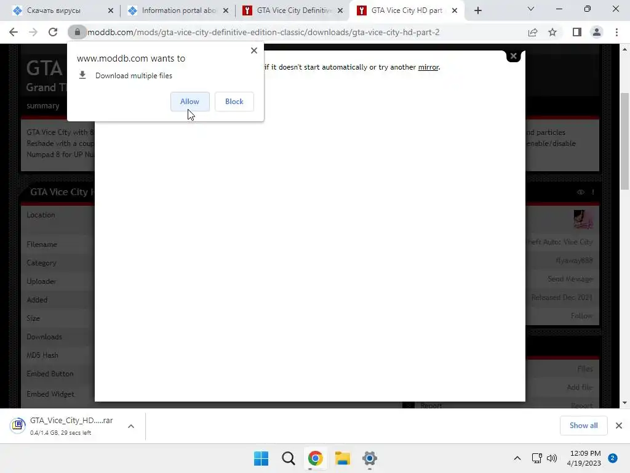
Task: Close the downloads bar
Action: pyautogui.click(x=619, y=426)
